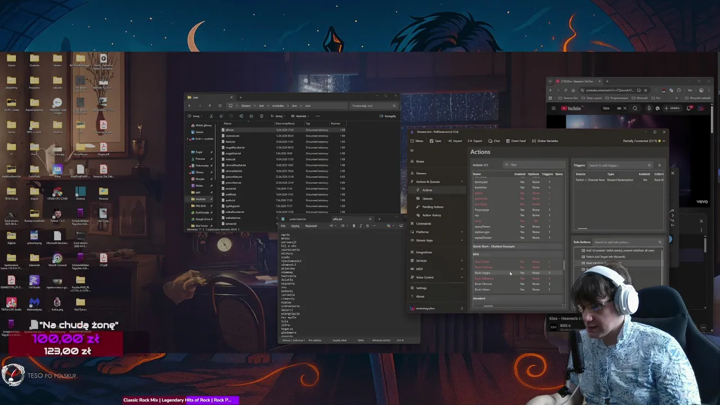Click Copy icon in File Explorer toolbar
This screenshot has height=405, width=720.
(x=221, y=116)
